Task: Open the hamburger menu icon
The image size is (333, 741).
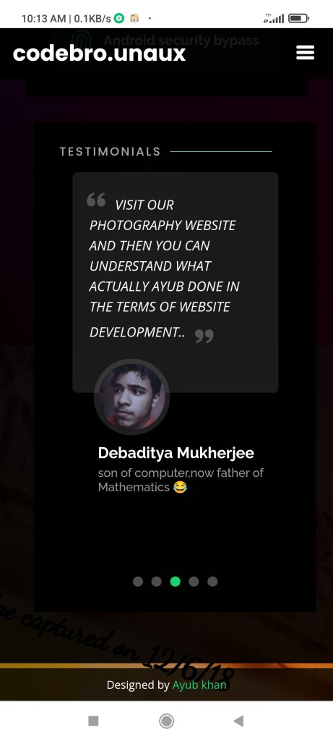Action: pos(305,52)
